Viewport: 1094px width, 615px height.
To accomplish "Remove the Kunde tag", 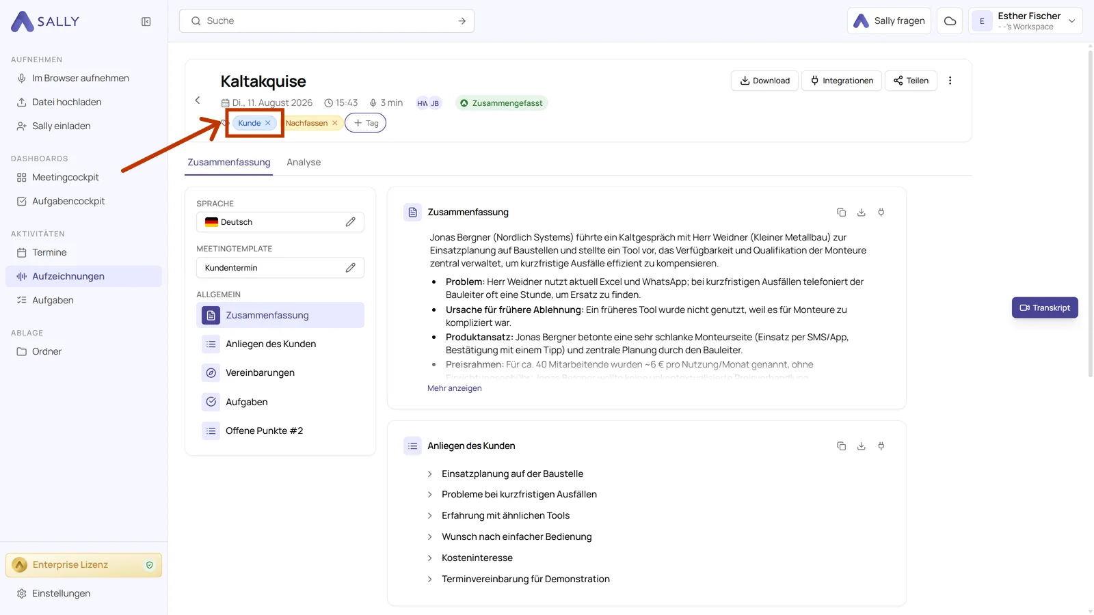I will [268, 123].
